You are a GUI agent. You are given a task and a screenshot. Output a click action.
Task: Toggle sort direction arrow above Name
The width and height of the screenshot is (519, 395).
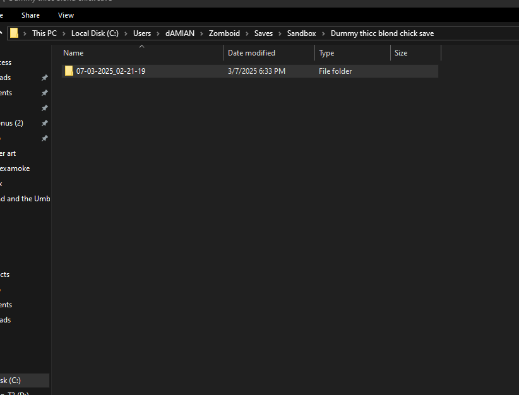(x=141, y=47)
